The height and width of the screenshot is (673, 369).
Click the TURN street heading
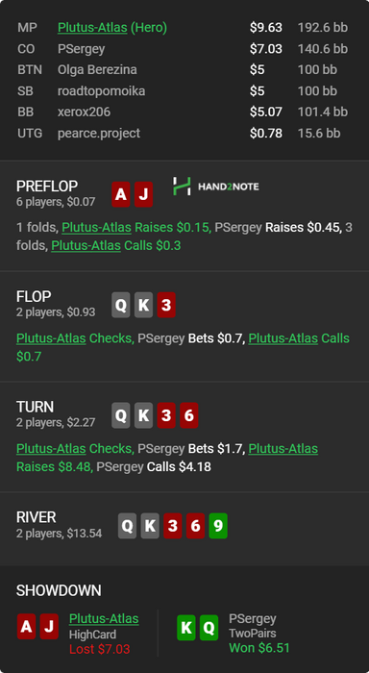pyautogui.click(x=36, y=407)
